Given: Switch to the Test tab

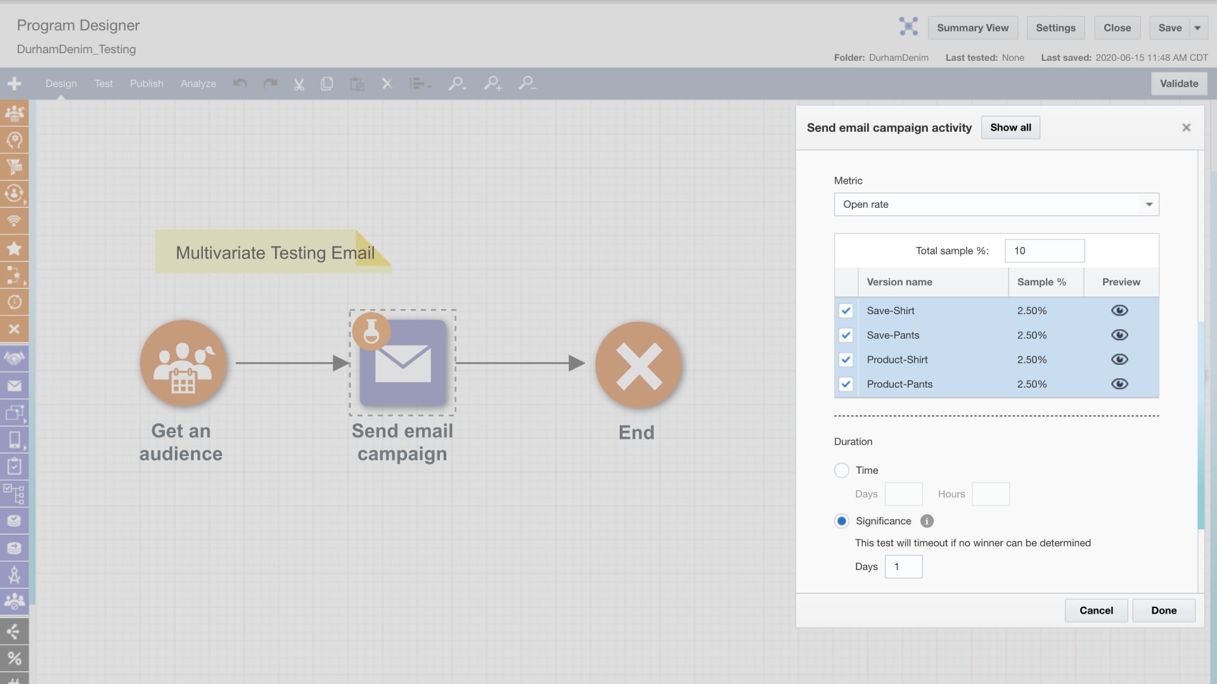Looking at the screenshot, I should [103, 84].
